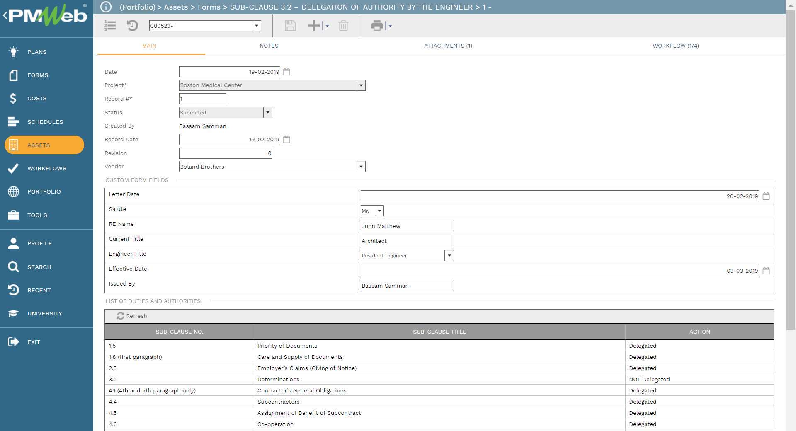
Task: Click the Current Title field Architect
Action: tap(407, 241)
